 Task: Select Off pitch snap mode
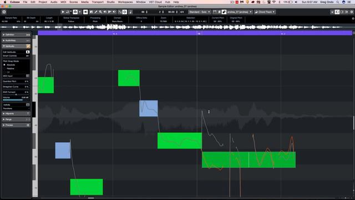tap(4, 72)
